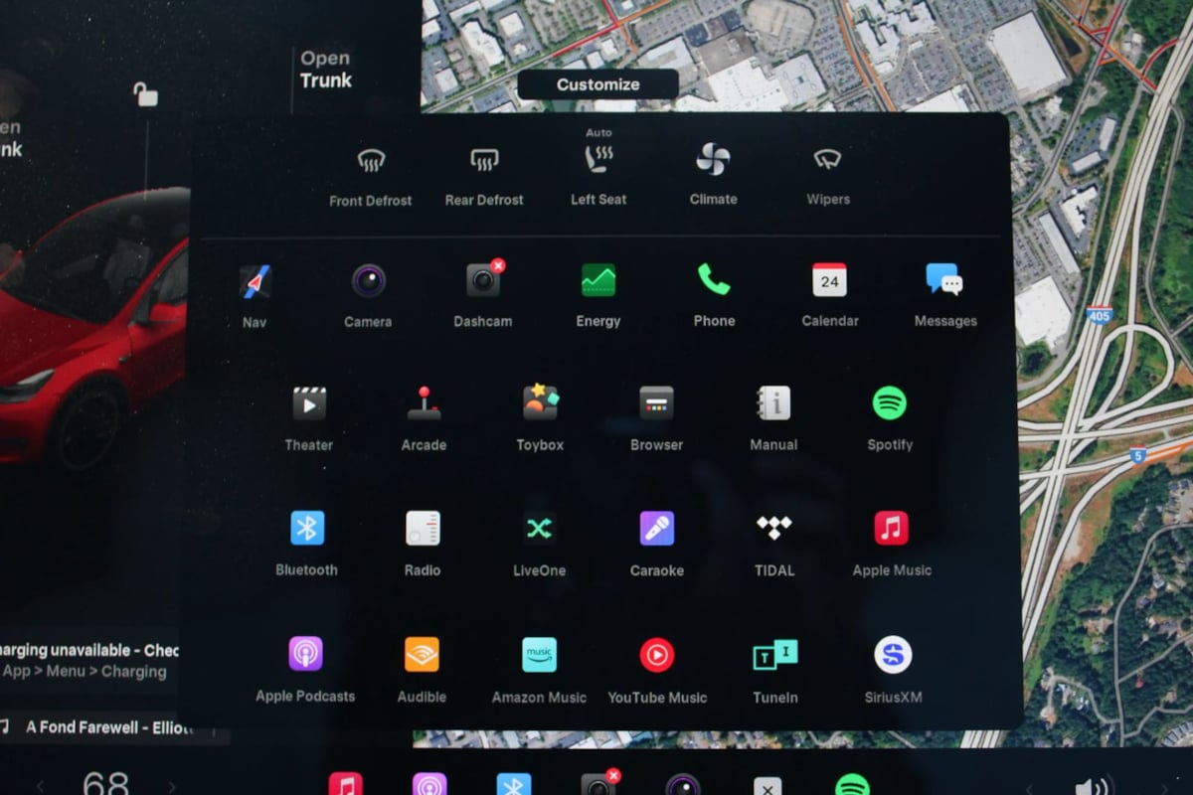Open the Wipers settings

click(x=827, y=160)
